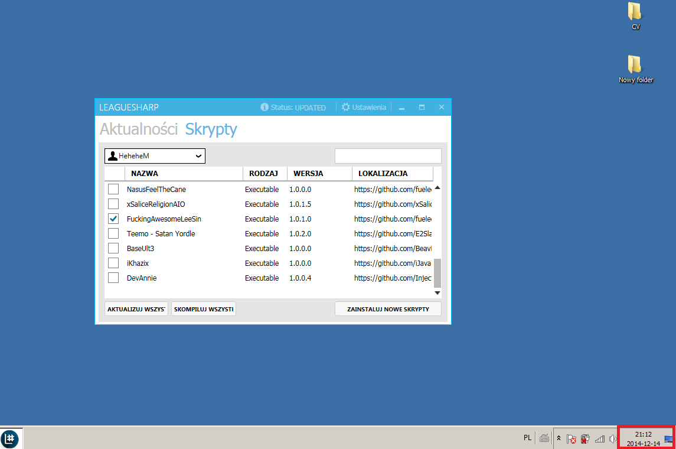Click the github.com/E2Sla location cell
The image size is (676, 449).
point(393,234)
